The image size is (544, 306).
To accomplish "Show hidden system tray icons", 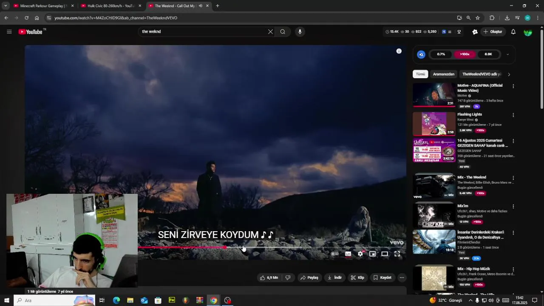I will click(x=470, y=300).
